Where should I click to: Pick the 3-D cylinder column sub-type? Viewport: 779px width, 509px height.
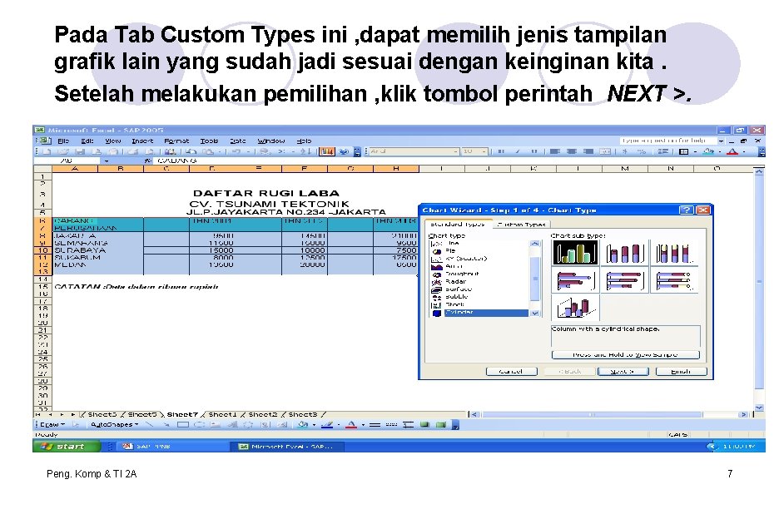[575, 308]
